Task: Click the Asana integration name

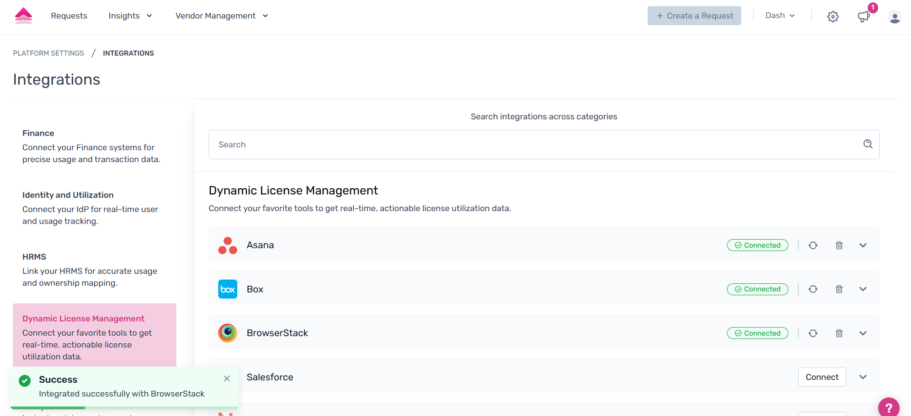Action: (260, 245)
